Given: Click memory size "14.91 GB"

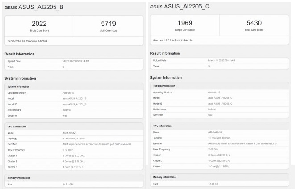Looking at the screenshot, I should pos(68,184).
